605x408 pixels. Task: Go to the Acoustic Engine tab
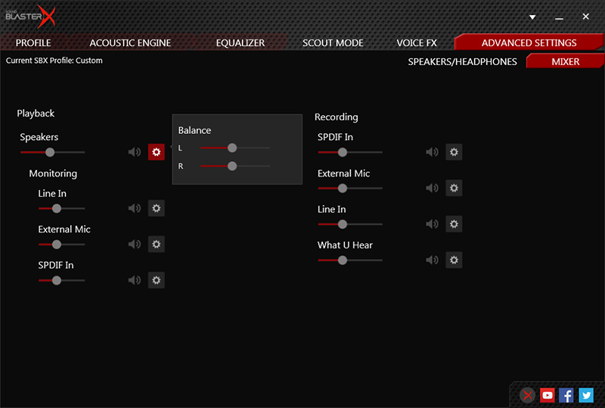(130, 43)
